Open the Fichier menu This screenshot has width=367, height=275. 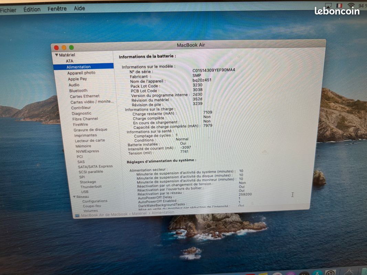[8, 10]
